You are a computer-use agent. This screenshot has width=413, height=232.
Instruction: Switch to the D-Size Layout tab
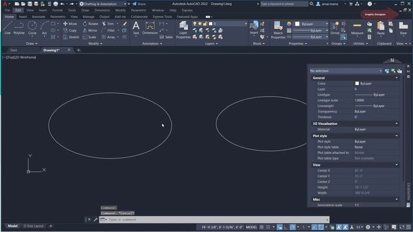coord(33,226)
